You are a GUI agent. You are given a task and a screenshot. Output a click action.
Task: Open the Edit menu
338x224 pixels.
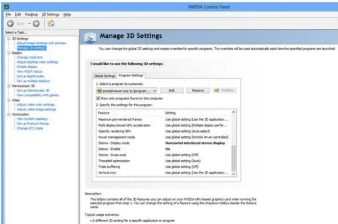(x=18, y=14)
